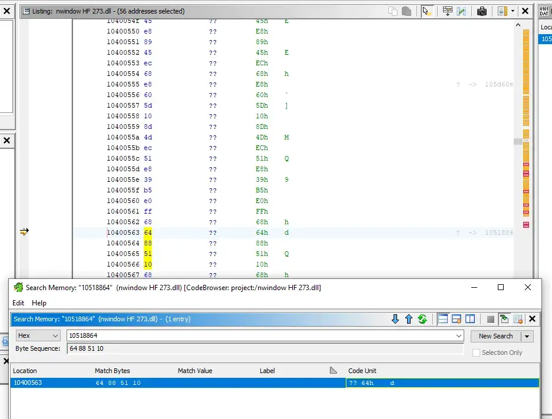Click the Listing scrollbar up arrow
Viewport: 552px width, 419px height.
518,25
